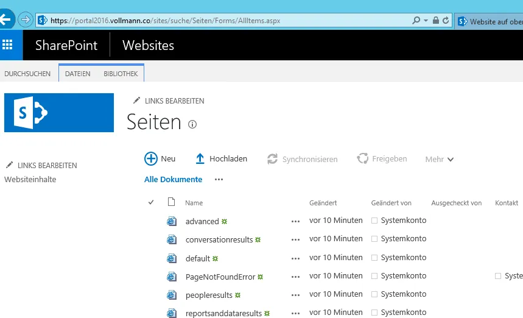Toggle presence checkbox in peopleresults row
Screen dimensions: 523x318
[374, 294]
